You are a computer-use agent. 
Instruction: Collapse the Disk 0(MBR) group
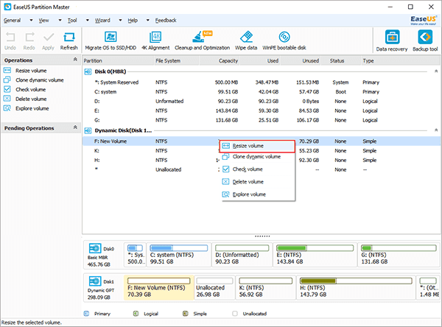(x=436, y=71)
